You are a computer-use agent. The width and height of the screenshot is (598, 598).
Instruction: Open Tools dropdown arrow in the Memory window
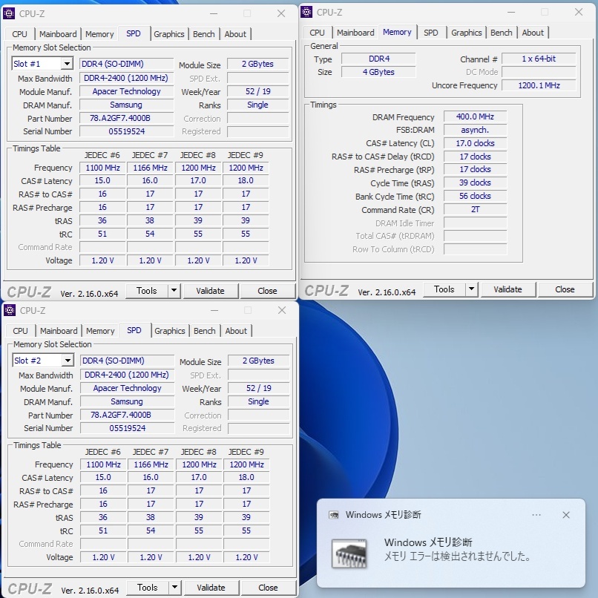472,289
